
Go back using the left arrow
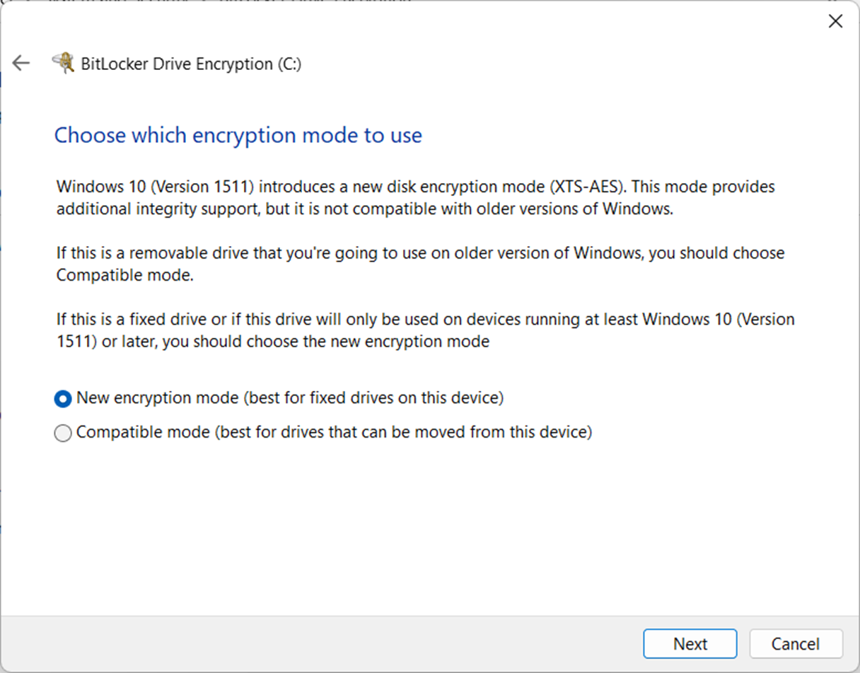(21, 64)
